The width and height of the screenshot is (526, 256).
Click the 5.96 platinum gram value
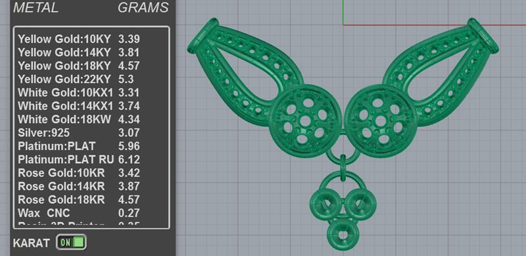click(x=129, y=146)
